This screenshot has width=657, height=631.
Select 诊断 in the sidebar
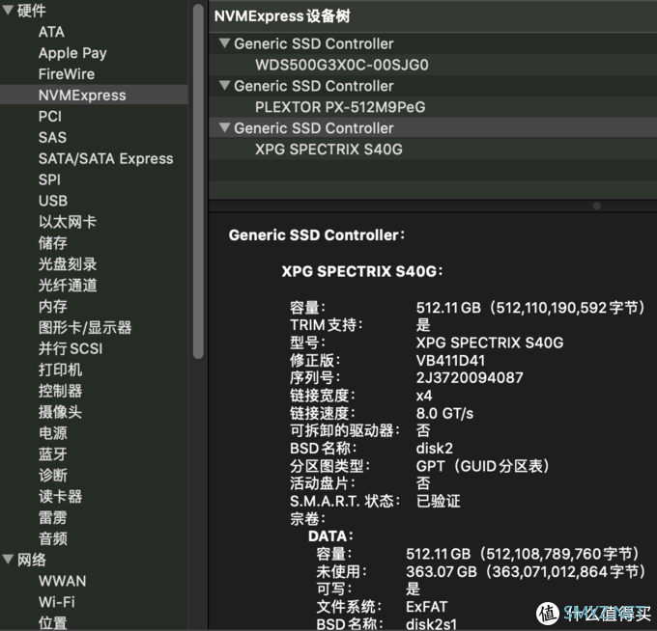(53, 475)
